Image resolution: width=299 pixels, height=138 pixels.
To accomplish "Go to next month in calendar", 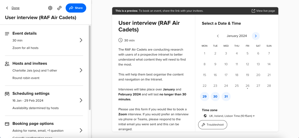I will click(256, 36).
